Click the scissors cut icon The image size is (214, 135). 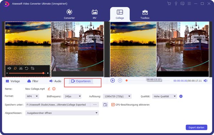click(21, 68)
